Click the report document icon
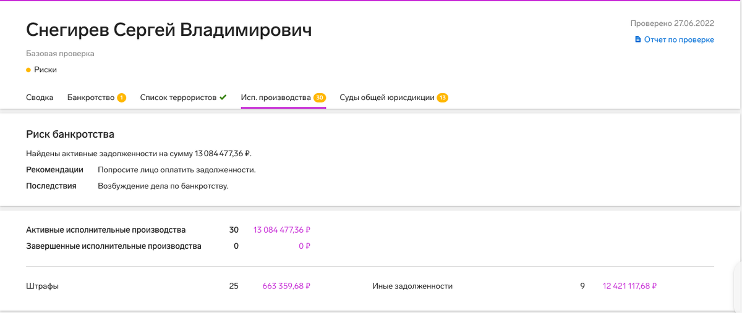 pos(638,40)
